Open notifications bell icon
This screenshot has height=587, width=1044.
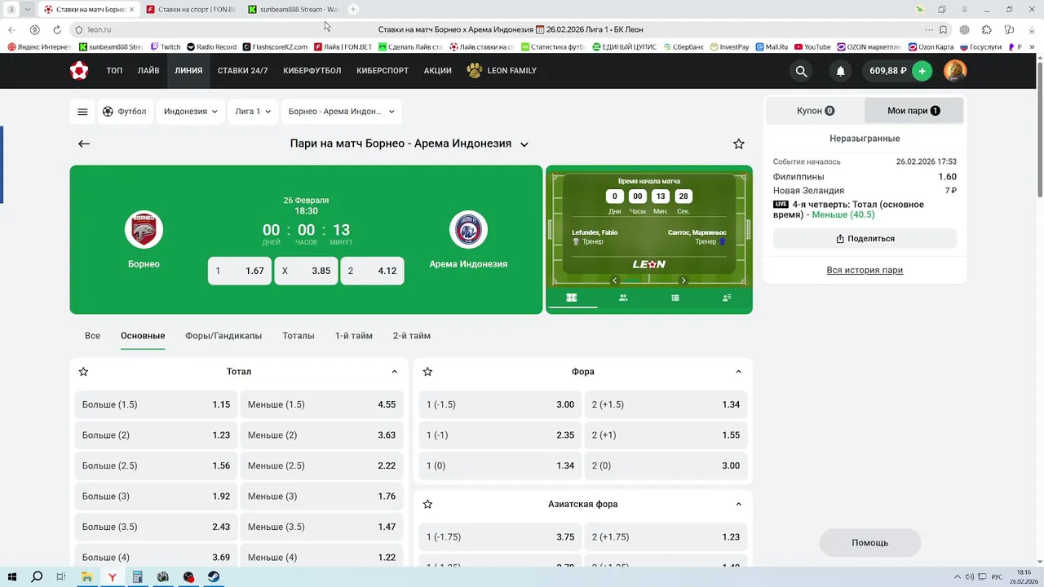pyautogui.click(x=840, y=71)
